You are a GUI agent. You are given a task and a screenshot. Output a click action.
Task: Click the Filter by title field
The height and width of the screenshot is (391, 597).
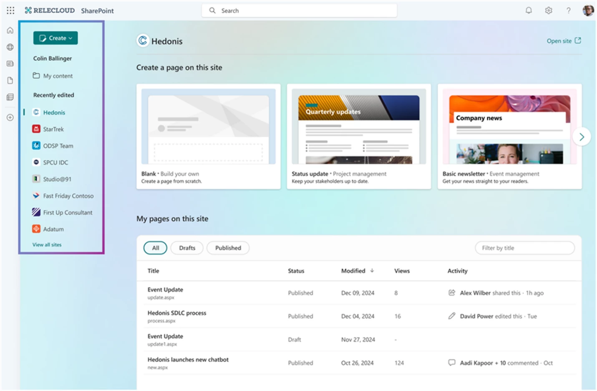(525, 248)
